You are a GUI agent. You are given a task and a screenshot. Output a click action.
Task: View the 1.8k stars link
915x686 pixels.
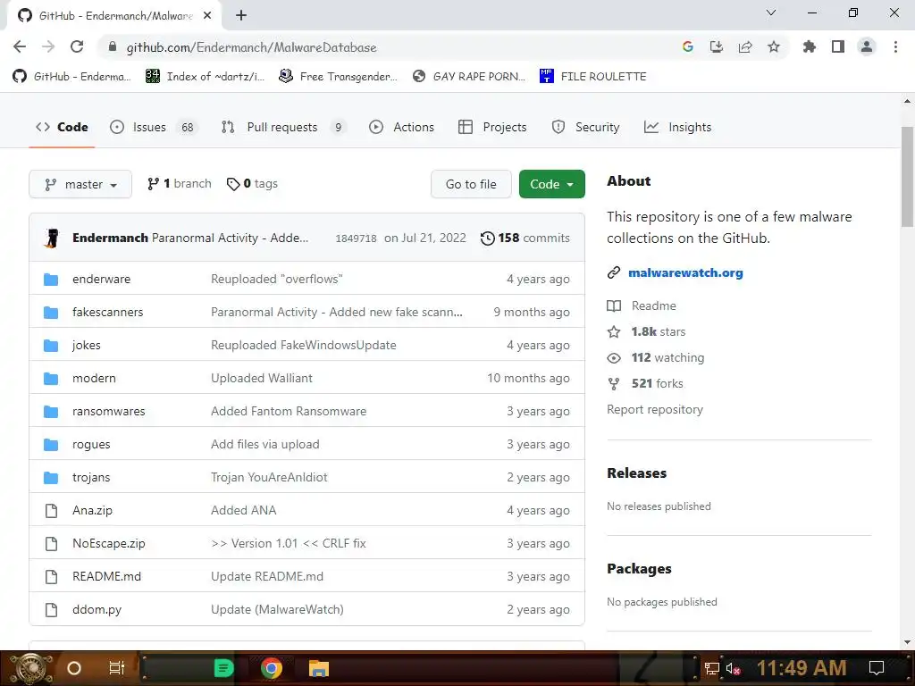(x=646, y=332)
